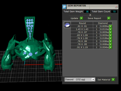Click the Total Gem Count label
Image resolution: width=121 pixels, height=91 pixels.
tap(101, 12)
